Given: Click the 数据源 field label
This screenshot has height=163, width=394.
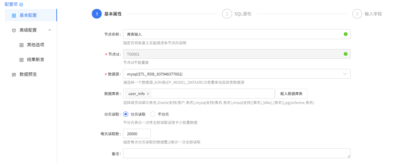Looking at the screenshot, I should pyautogui.click(x=114, y=74).
